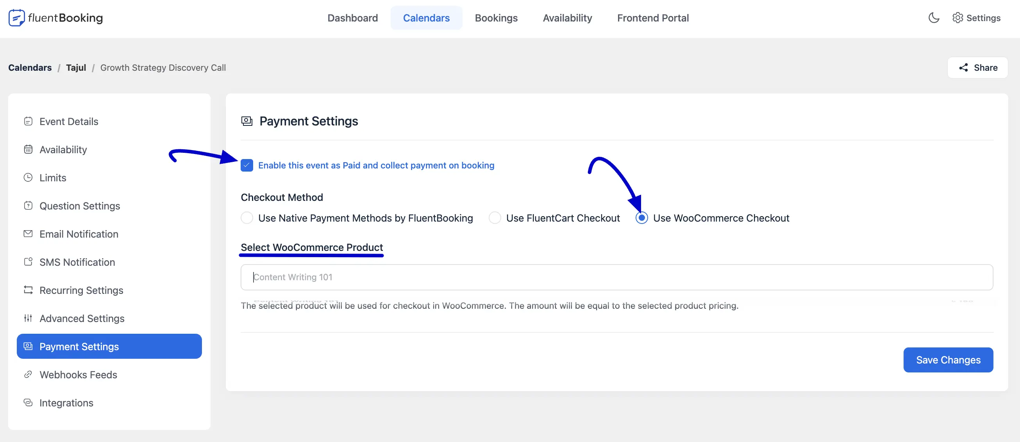Open Availability sidebar section
The width and height of the screenshot is (1020, 442).
[x=109, y=149]
